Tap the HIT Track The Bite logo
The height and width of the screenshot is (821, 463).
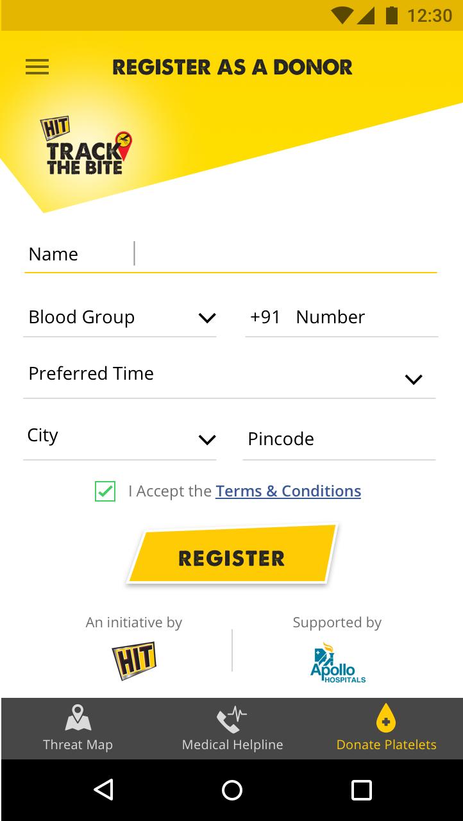point(86,146)
